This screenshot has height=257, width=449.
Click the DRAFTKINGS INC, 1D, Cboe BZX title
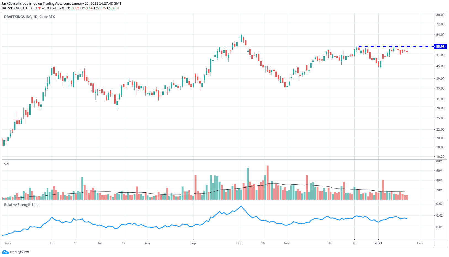click(x=30, y=17)
